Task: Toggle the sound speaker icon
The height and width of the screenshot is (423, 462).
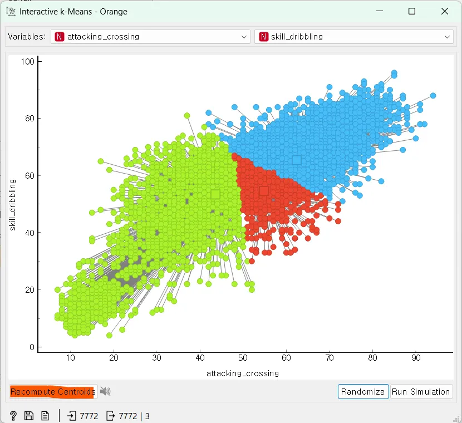Action: 105,391
